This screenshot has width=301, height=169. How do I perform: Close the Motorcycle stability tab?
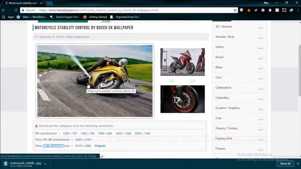click(41, 3)
